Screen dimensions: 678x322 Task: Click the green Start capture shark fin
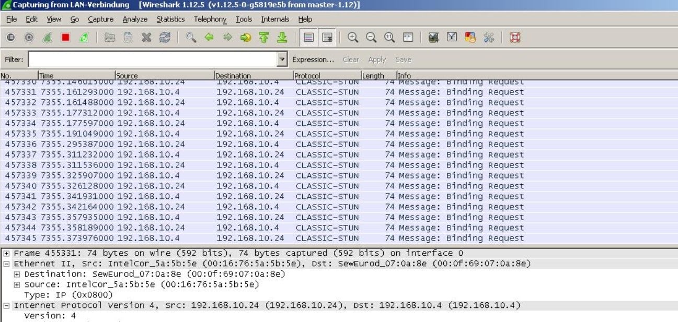47,38
